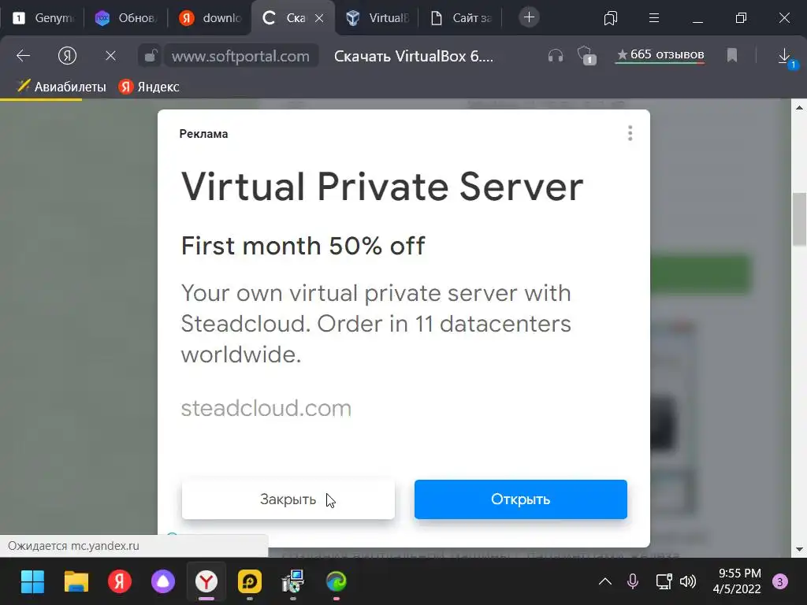
Task: Switch to the downlo tab
Action: (210, 18)
